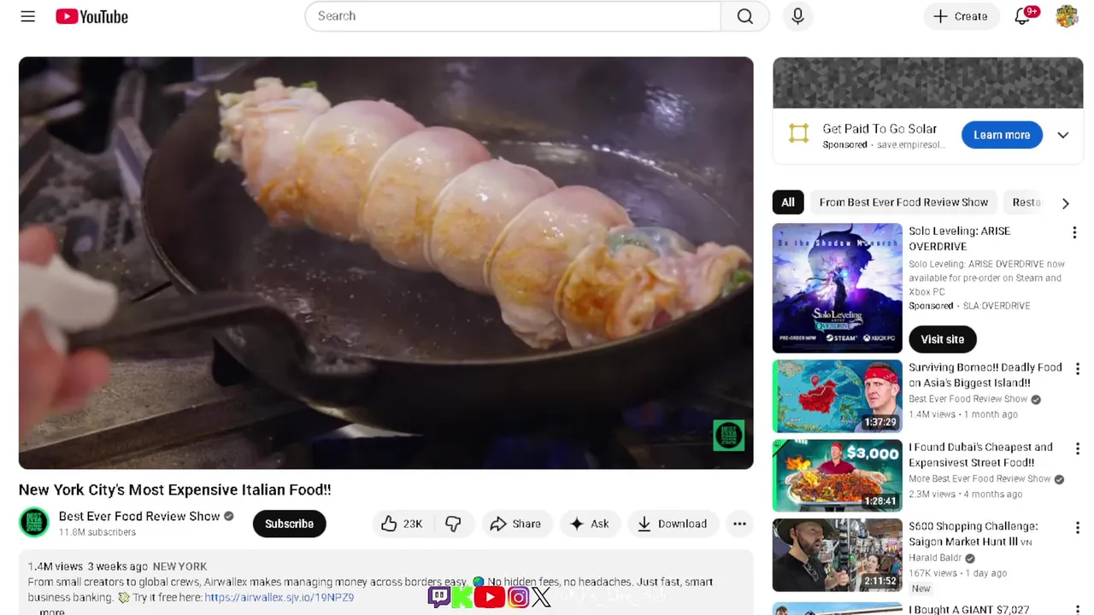Expand the solar ad dropdown chevron
Image resolution: width=1094 pixels, height=615 pixels.
[x=1063, y=135]
